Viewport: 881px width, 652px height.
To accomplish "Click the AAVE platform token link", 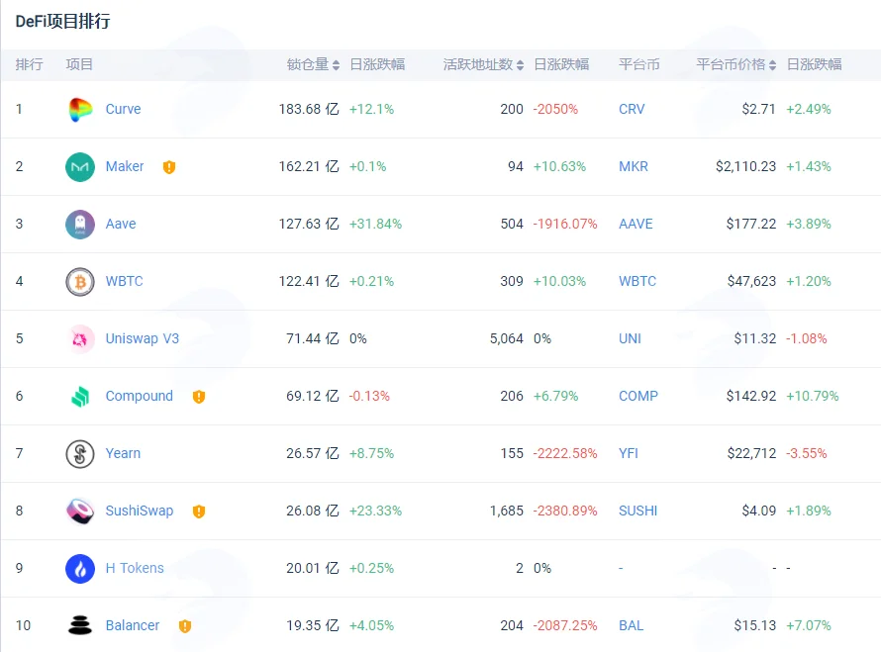I will click(636, 224).
